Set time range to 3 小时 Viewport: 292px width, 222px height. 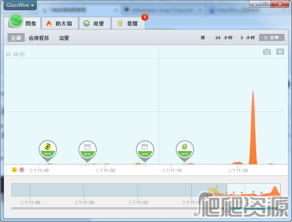pos(247,38)
